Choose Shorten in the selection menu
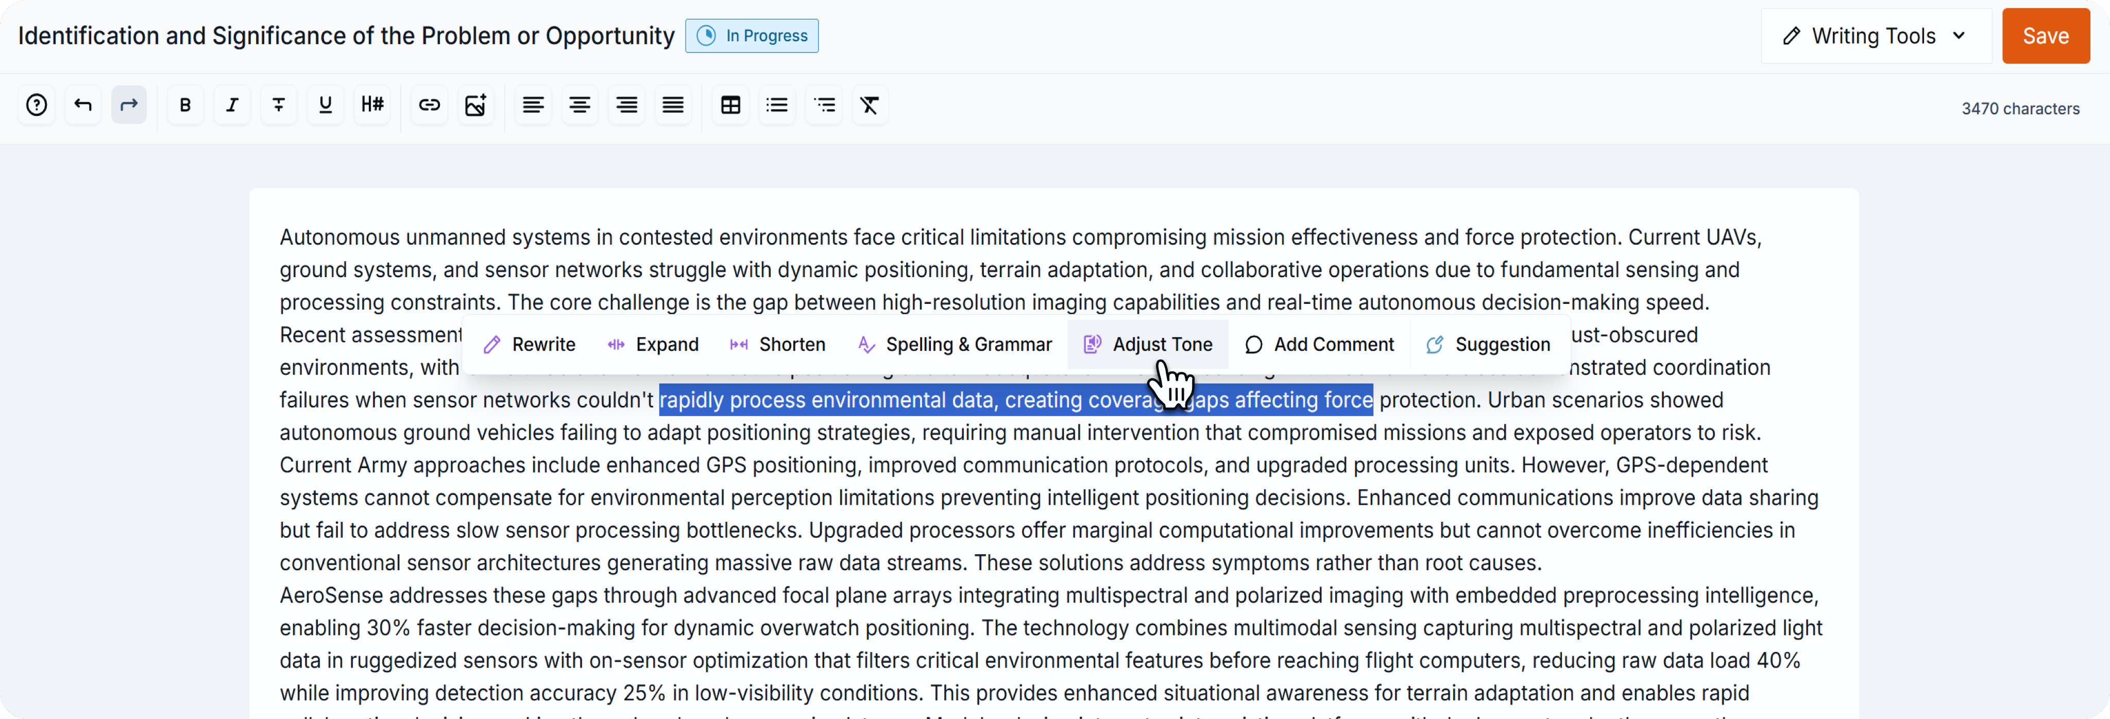Image resolution: width=2110 pixels, height=719 pixels. point(777,345)
